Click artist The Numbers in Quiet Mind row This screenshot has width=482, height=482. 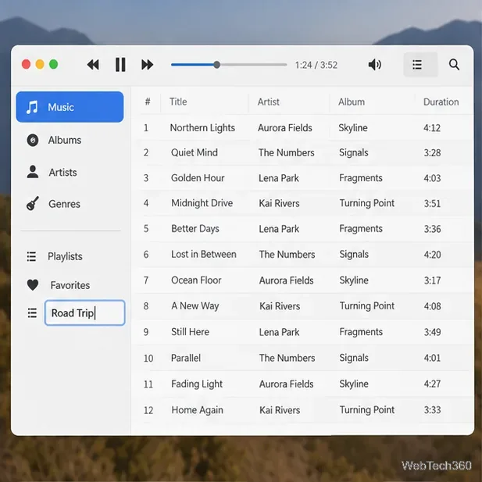[x=286, y=152]
